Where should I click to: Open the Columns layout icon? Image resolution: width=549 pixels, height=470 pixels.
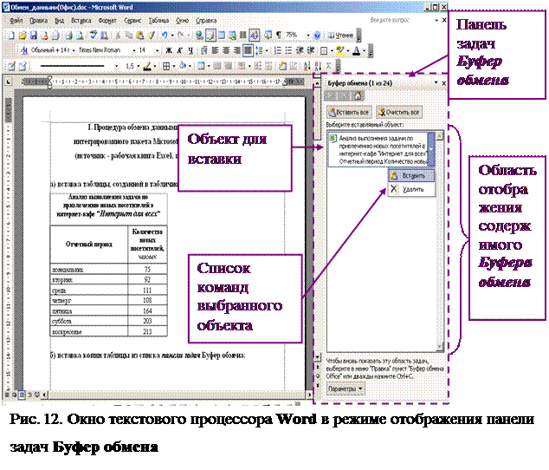point(242,35)
